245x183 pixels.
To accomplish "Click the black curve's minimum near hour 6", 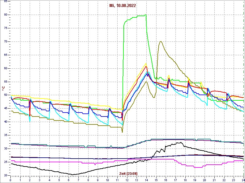I will point(72,174).
